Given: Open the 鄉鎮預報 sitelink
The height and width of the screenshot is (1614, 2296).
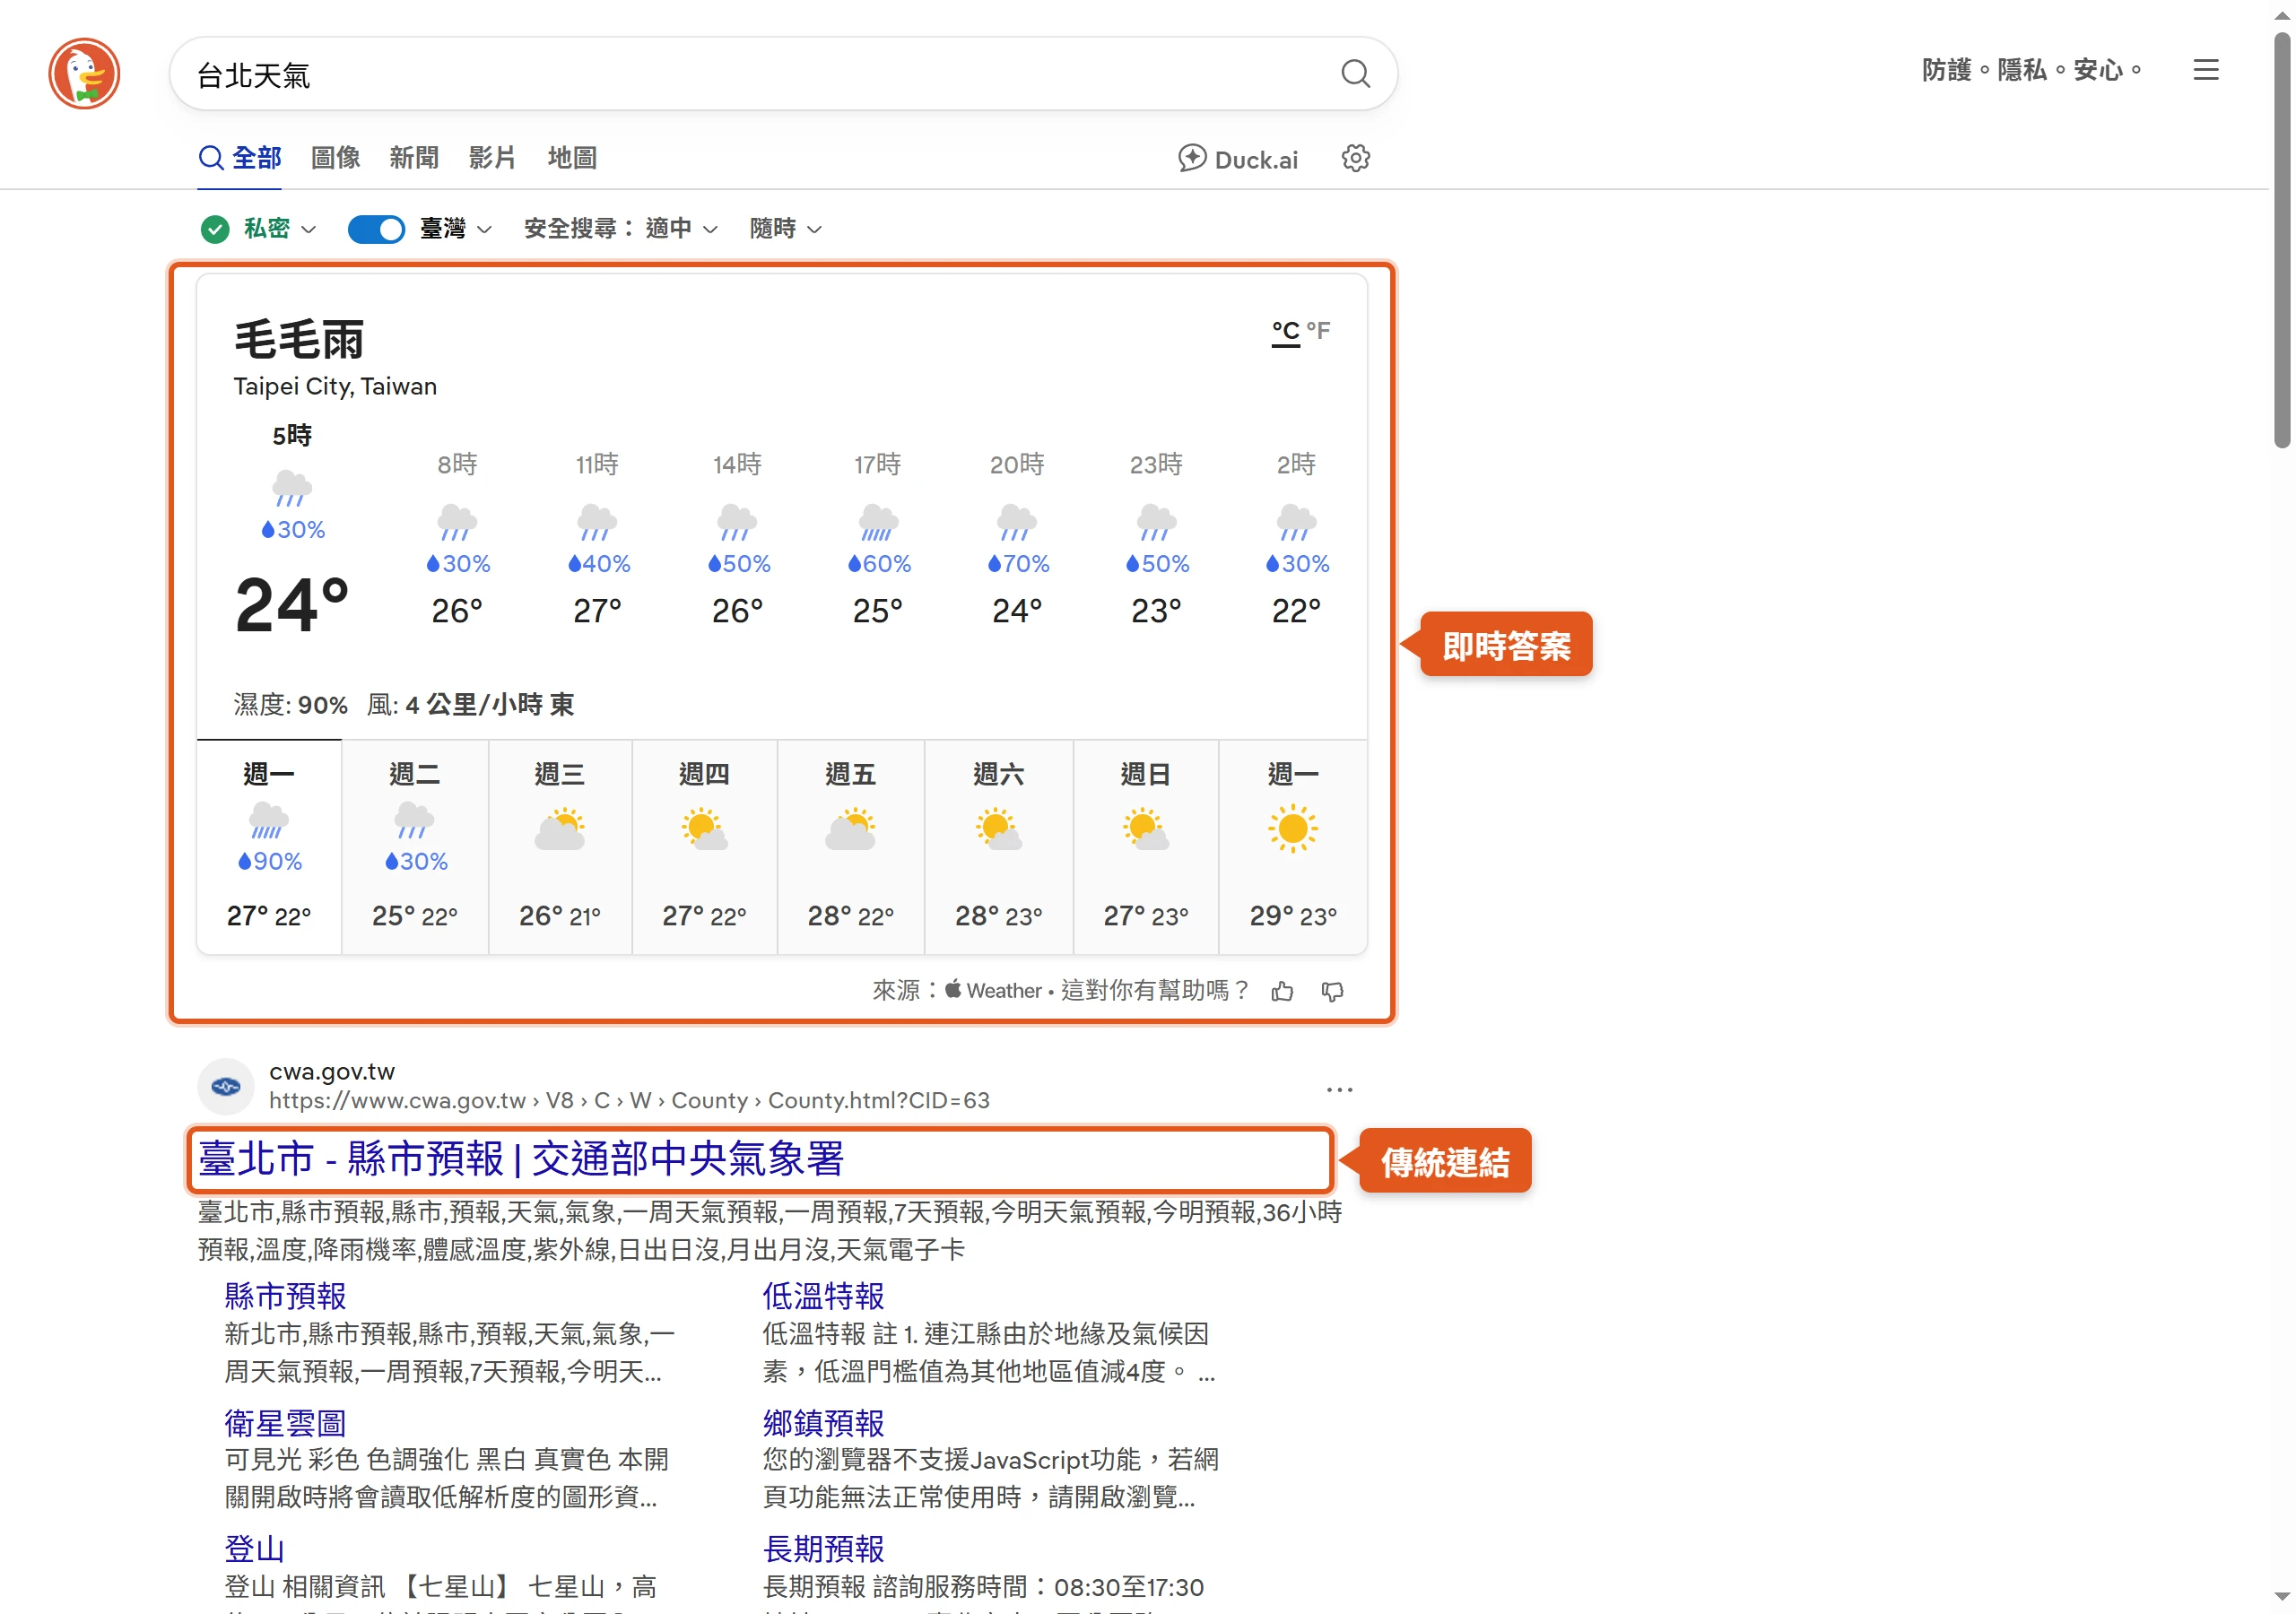Looking at the screenshot, I should coord(823,1423).
